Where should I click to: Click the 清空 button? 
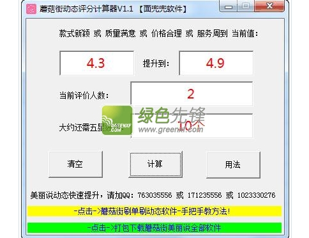tap(75, 164)
